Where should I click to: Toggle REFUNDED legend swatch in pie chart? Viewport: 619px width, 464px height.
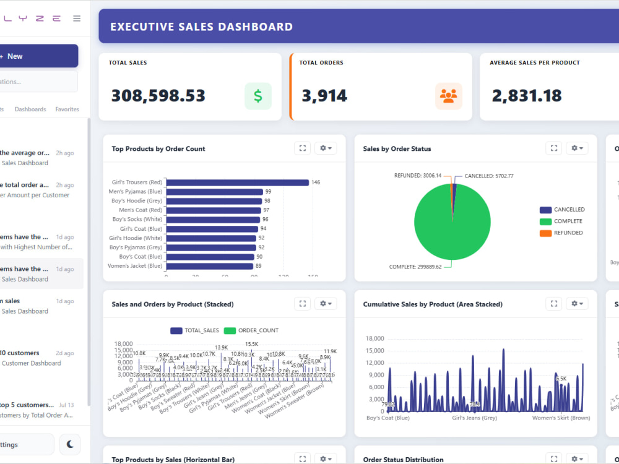coord(545,233)
